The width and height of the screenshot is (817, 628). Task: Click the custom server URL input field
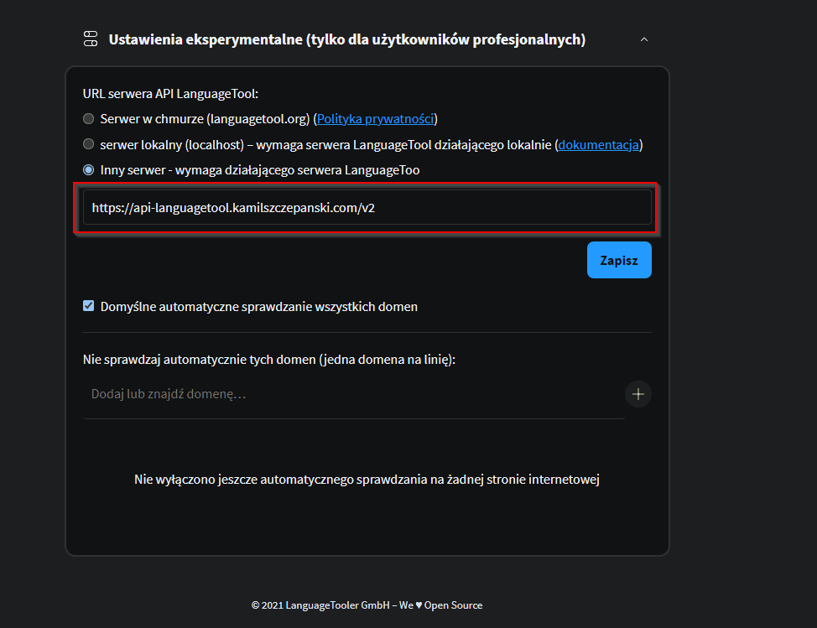tap(367, 207)
